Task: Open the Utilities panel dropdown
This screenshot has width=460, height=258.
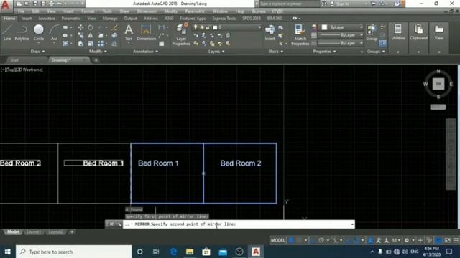Action: pyautogui.click(x=397, y=52)
